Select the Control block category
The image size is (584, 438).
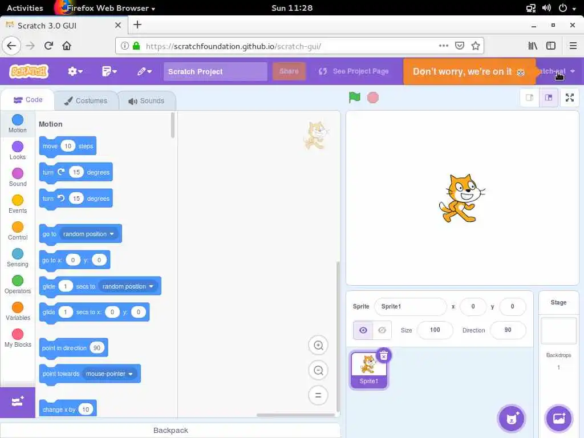pos(18,231)
